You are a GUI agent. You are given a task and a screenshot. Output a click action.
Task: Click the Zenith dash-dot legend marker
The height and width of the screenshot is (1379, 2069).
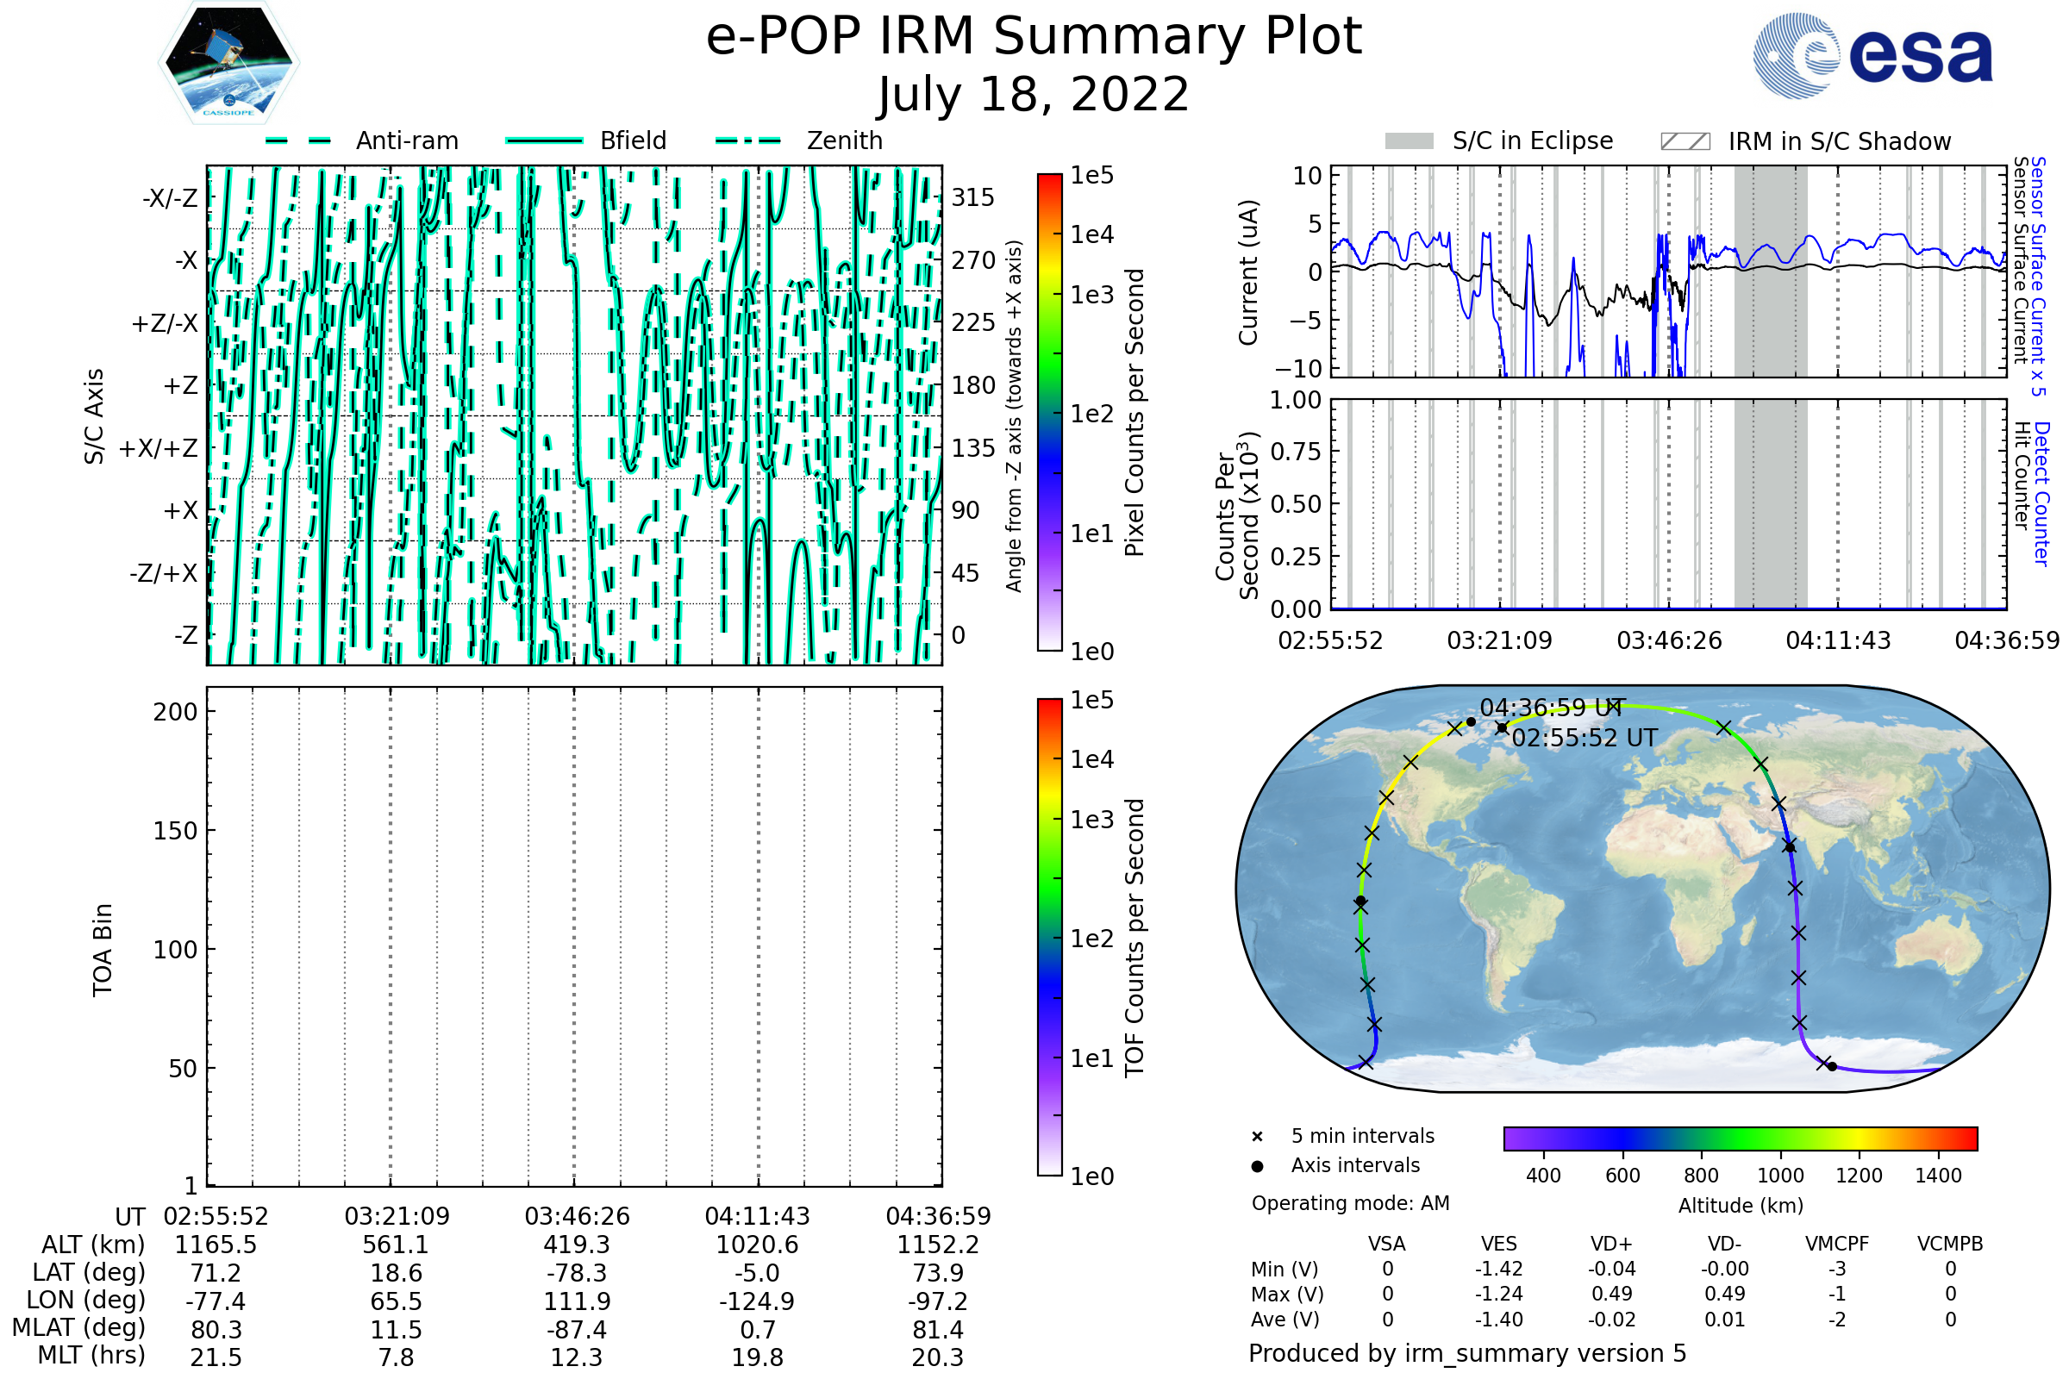tap(748, 140)
